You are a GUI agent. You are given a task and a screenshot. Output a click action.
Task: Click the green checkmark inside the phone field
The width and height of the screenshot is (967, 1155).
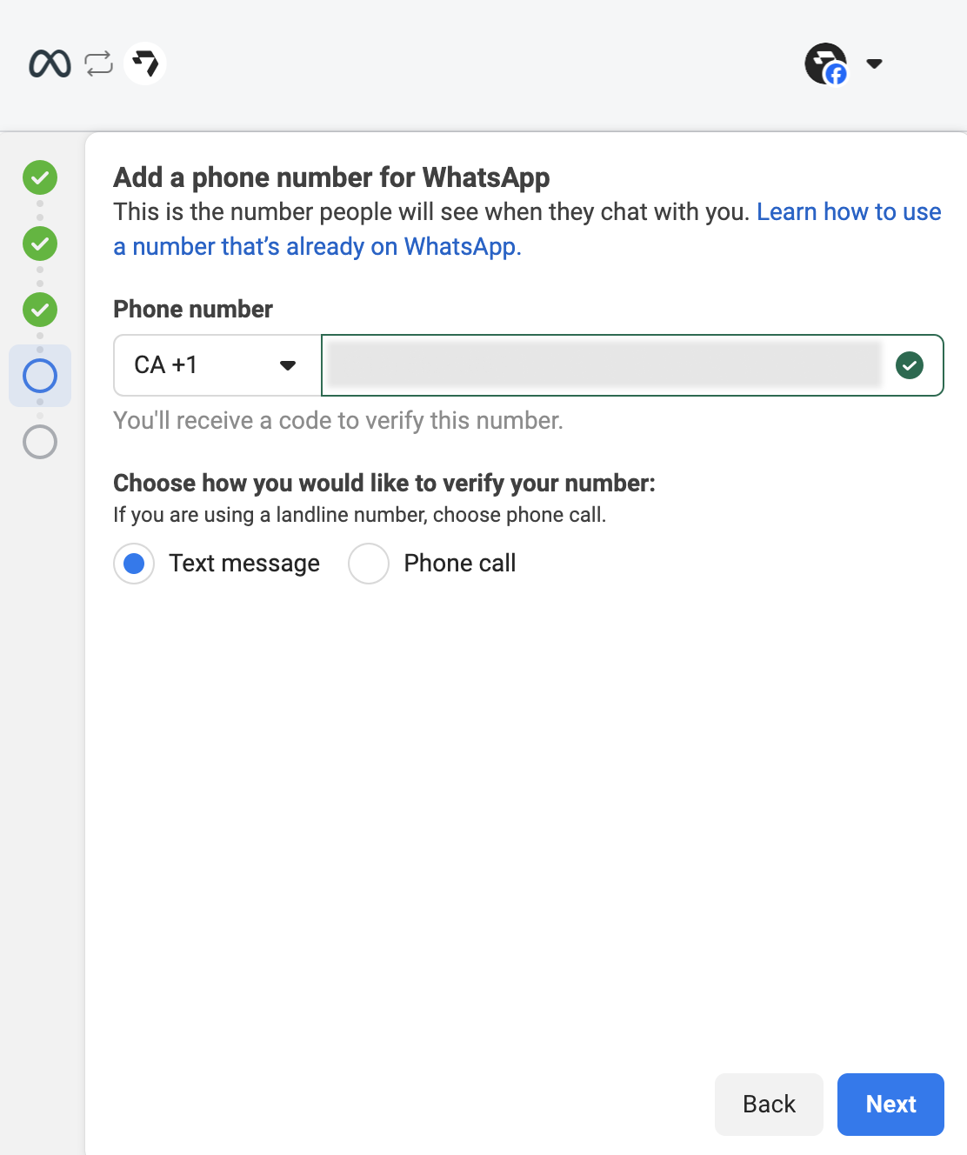pos(910,365)
